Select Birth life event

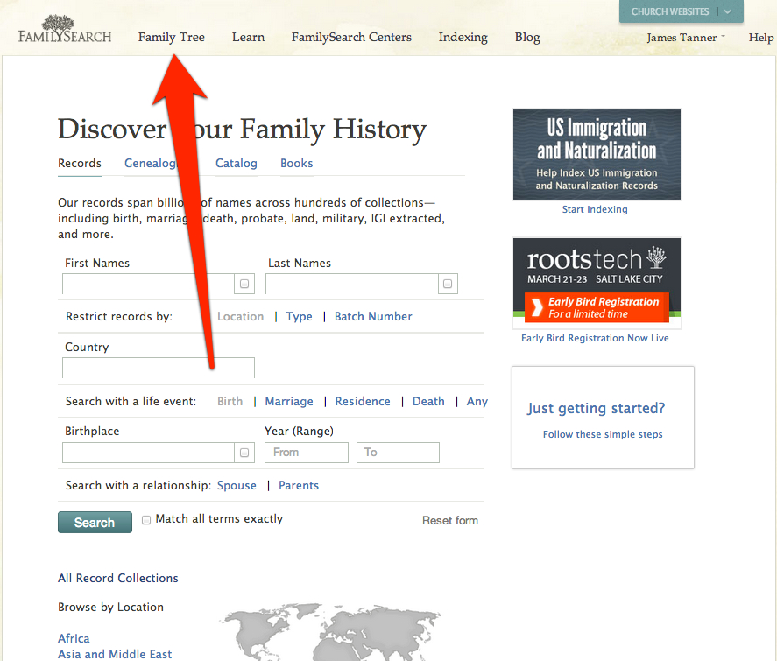pyautogui.click(x=230, y=401)
